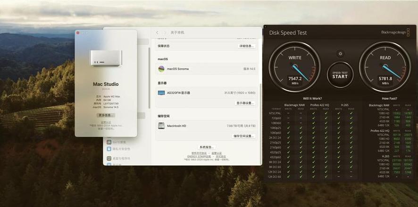Open Siri sidebar icon above 隐私与安全性
418x207 pixels.
(x=109, y=142)
